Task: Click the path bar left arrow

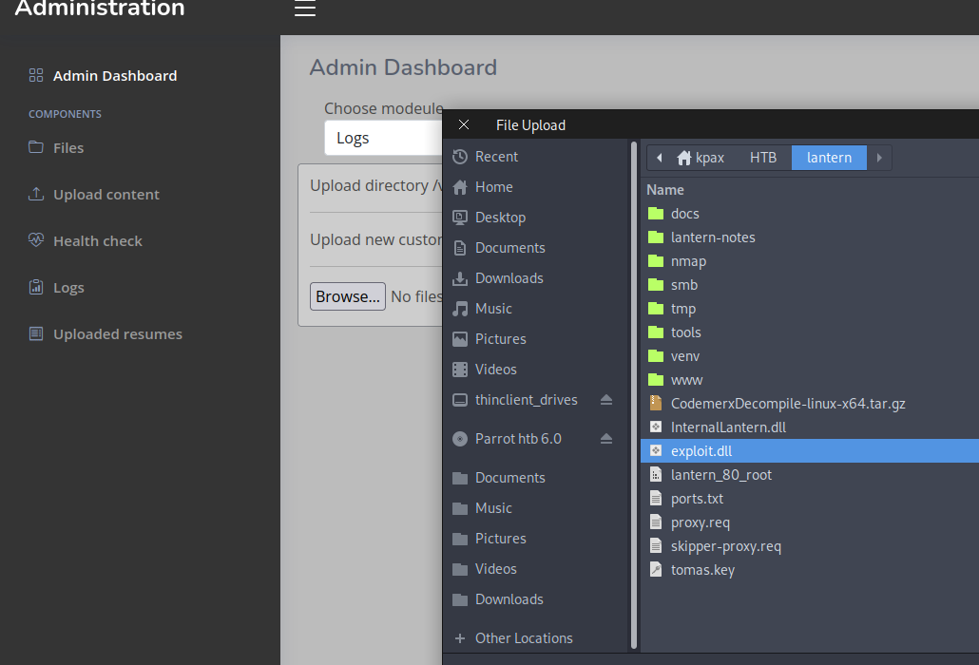Action: pos(659,158)
